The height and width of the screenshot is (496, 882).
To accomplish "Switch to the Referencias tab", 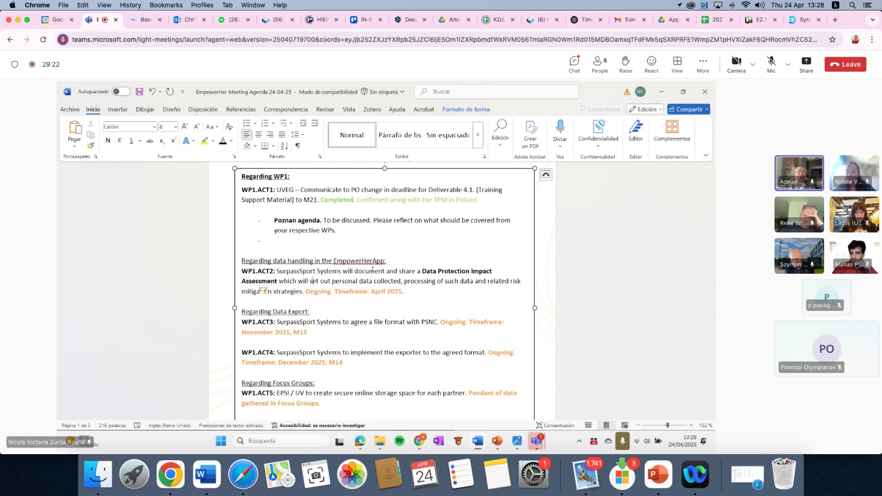I will click(241, 109).
